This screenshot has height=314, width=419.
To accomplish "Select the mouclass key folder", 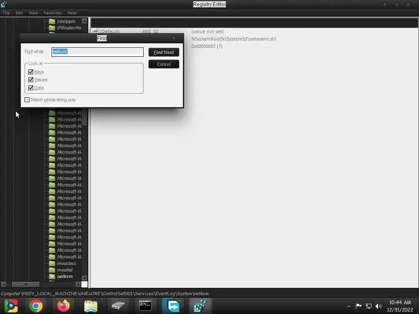I will click(67, 263).
